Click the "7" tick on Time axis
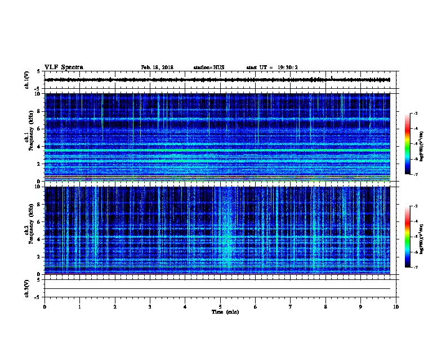 coord(291,307)
